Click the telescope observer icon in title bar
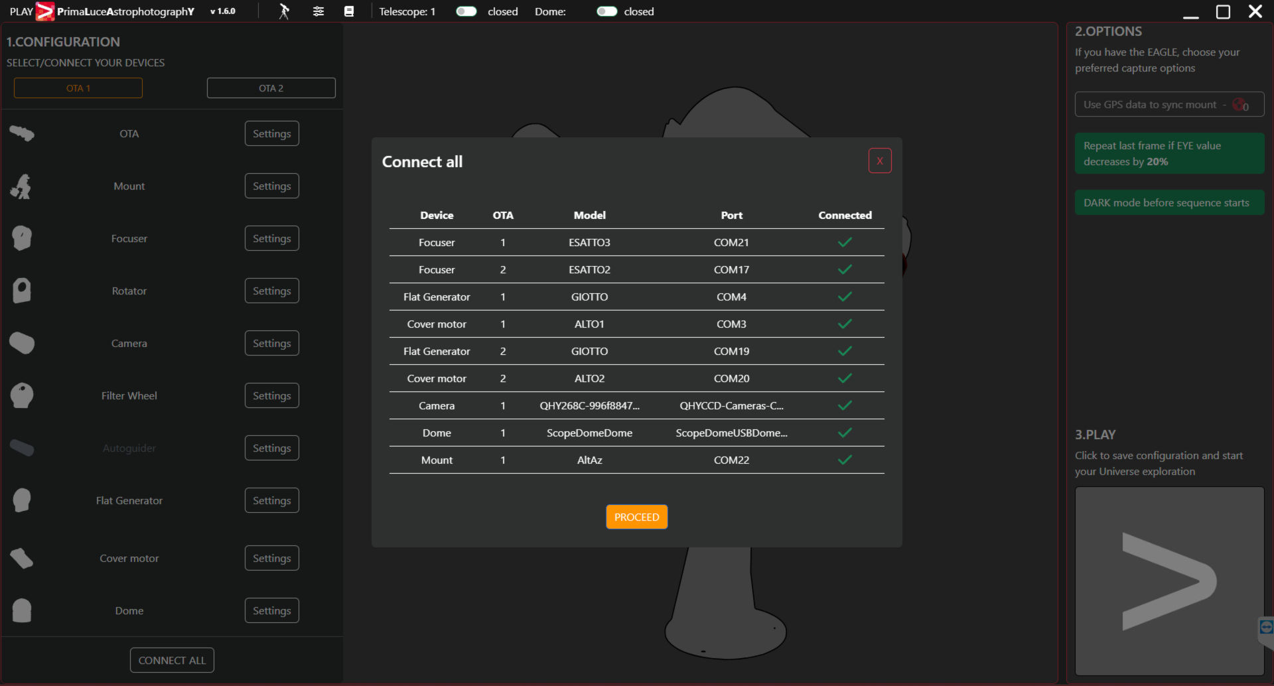 tap(284, 11)
